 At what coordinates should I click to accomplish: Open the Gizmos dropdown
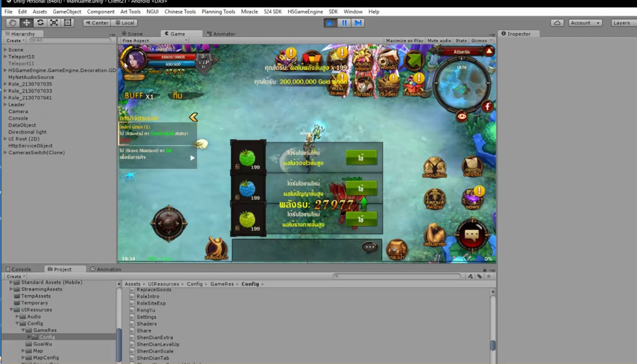[x=480, y=40]
